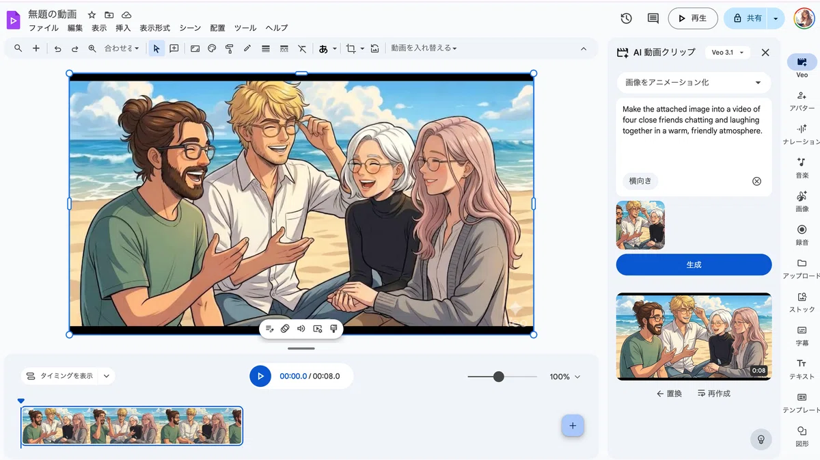Click the 共有 share button

(746, 18)
